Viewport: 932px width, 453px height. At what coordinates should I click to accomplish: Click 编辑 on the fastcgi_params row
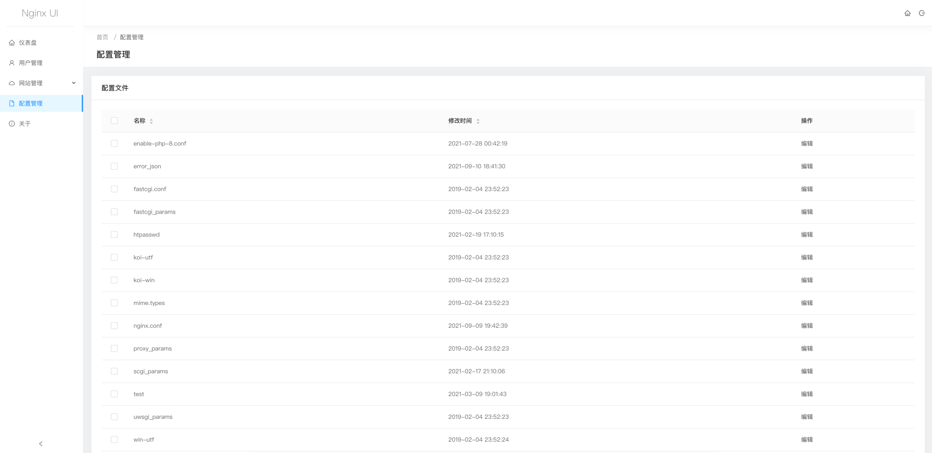click(806, 212)
